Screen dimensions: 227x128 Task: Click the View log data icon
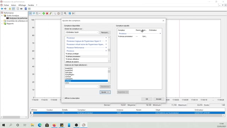tap(34, 14)
